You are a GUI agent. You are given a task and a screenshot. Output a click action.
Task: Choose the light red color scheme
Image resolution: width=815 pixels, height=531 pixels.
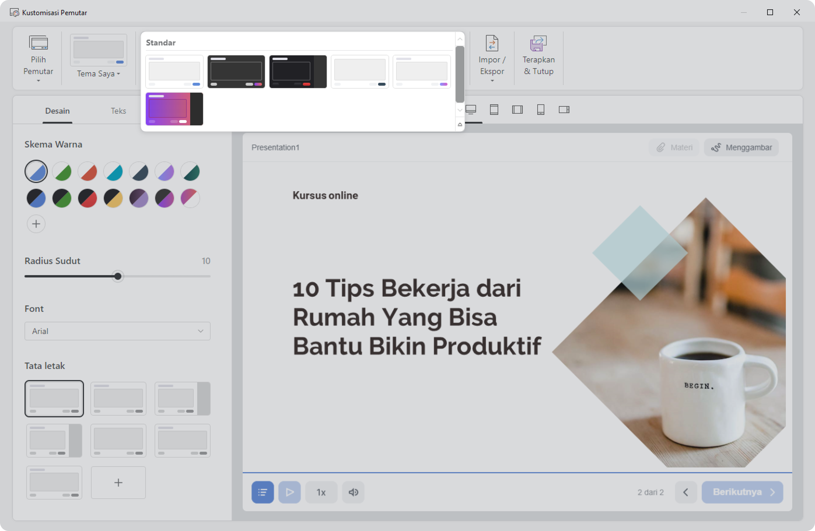(x=87, y=171)
